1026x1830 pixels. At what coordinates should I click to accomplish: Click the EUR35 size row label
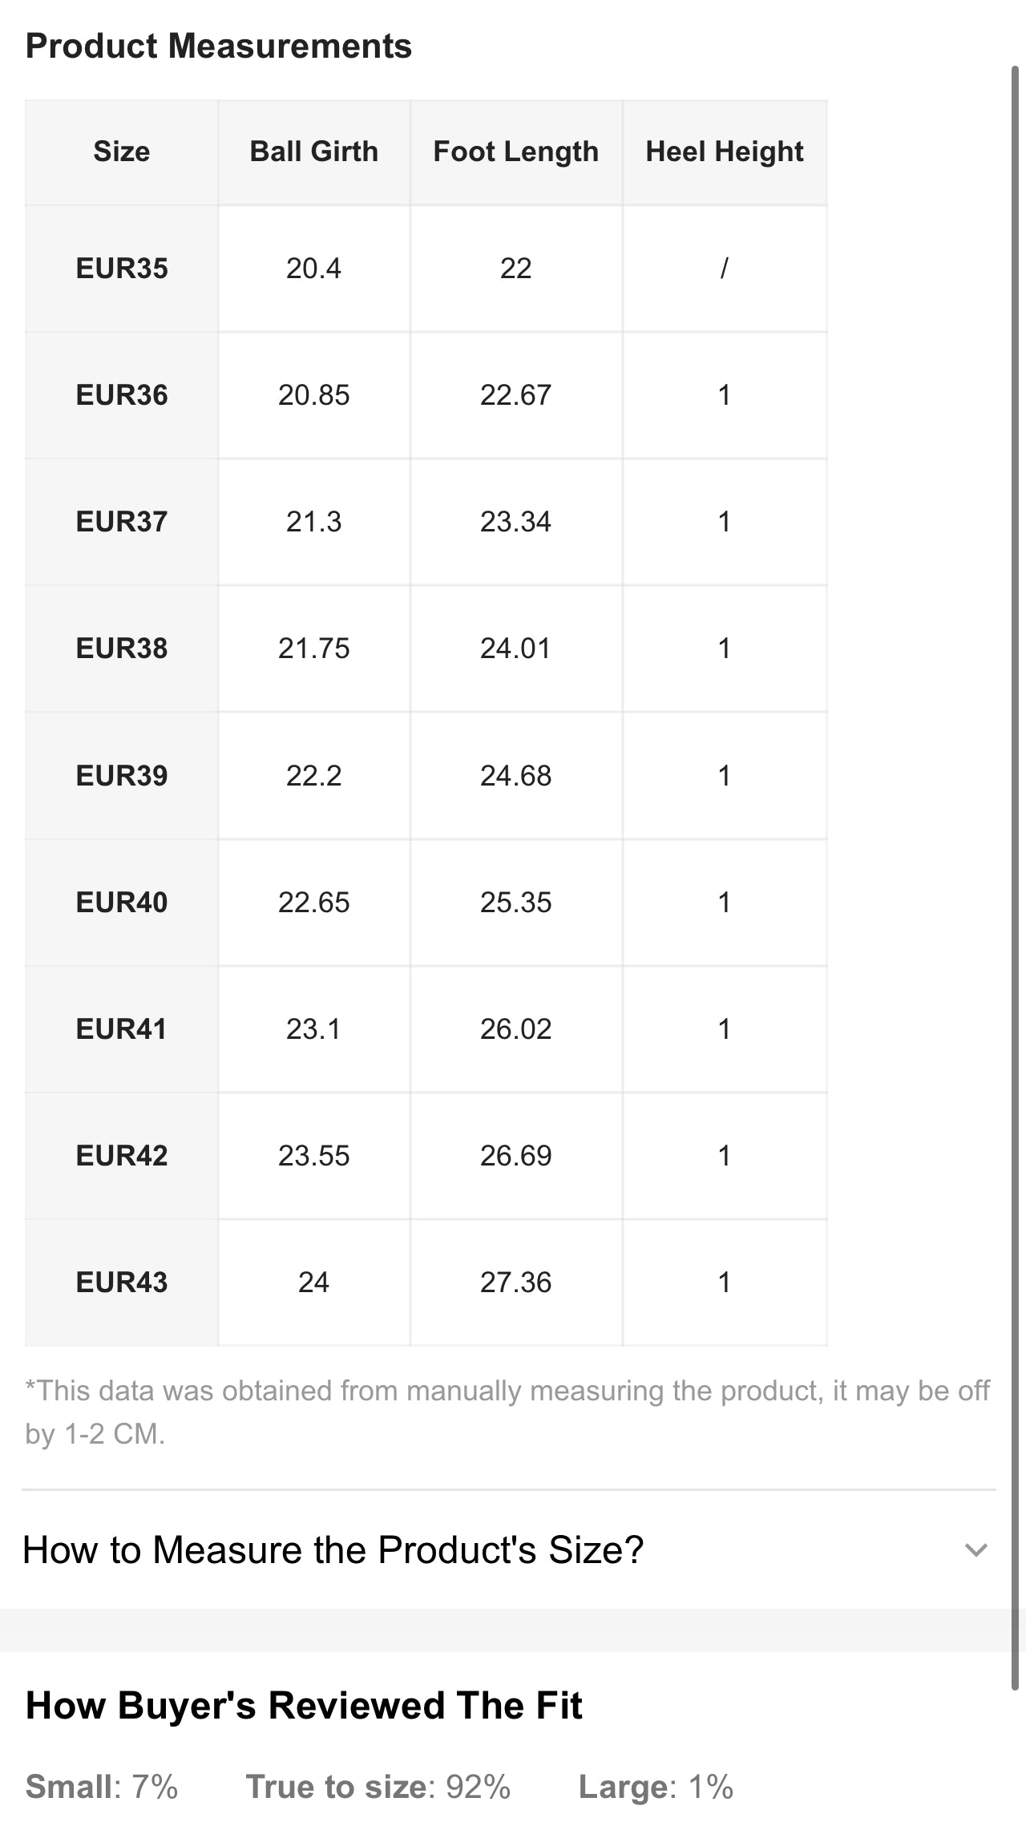click(122, 269)
